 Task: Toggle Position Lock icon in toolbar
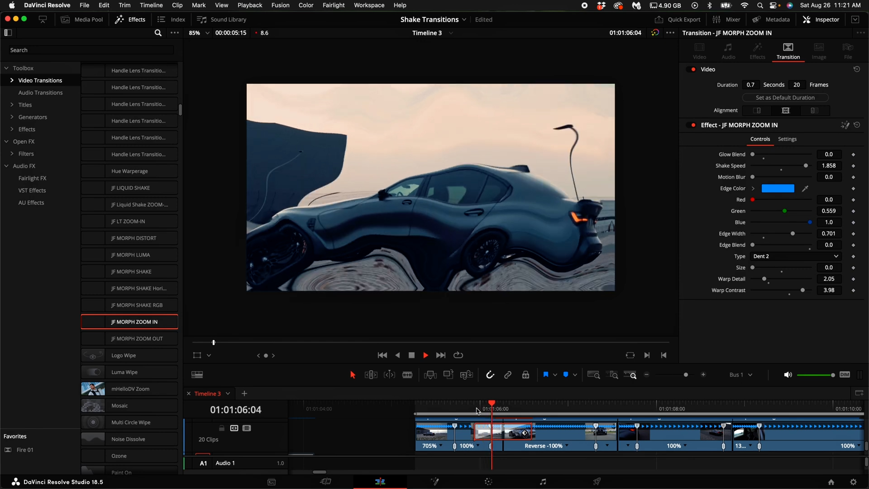[525, 375]
